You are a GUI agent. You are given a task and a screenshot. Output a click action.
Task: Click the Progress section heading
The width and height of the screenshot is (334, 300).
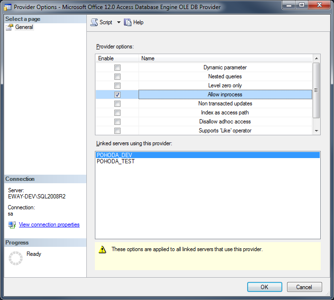[17, 243]
